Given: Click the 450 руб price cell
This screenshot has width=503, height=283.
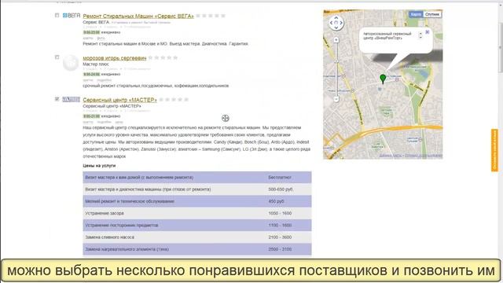Looking at the screenshot, I should [x=276, y=201].
